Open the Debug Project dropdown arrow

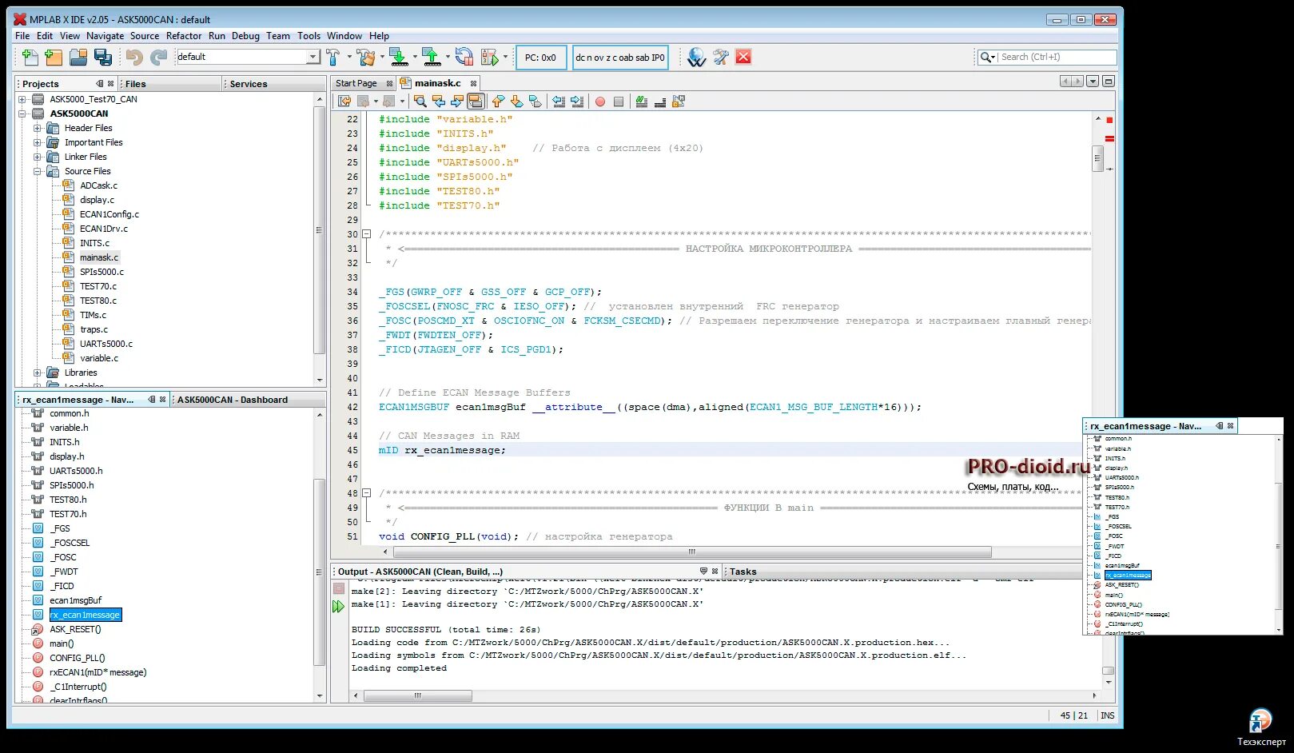tap(505, 57)
